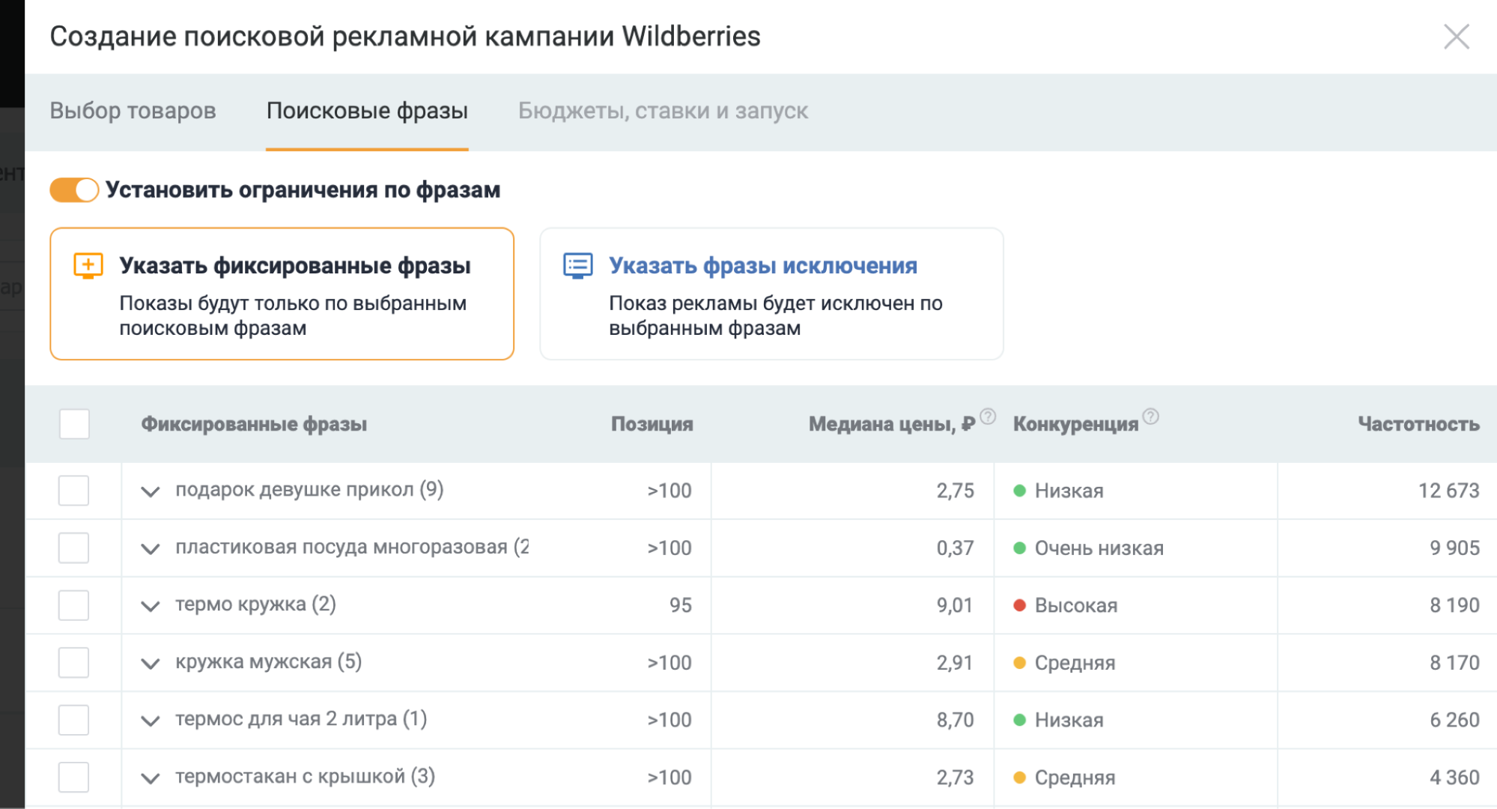Click help icon next to Медиана цены
1497x809 pixels.
click(x=988, y=416)
